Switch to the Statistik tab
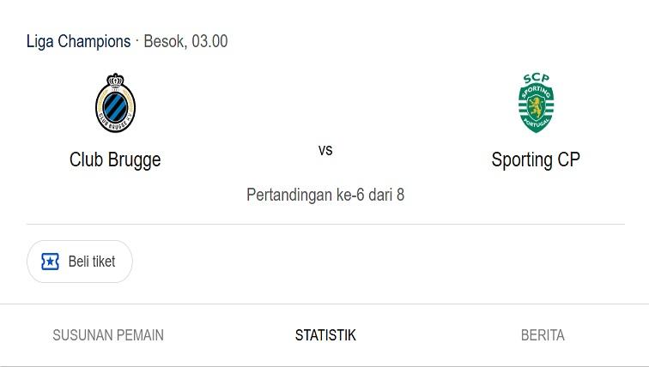This screenshot has width=649, height=367. (x=325, y=335)
